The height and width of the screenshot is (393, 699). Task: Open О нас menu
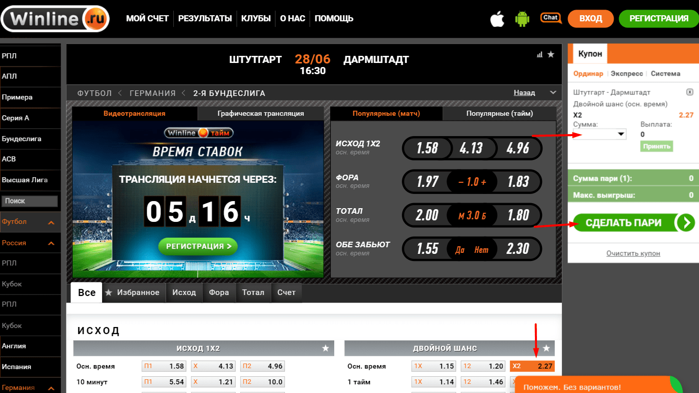click(293, 18)
